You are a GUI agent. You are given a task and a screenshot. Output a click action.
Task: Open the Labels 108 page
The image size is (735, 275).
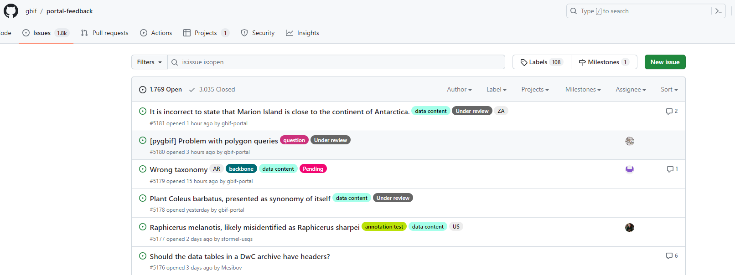tap(542, 62)
